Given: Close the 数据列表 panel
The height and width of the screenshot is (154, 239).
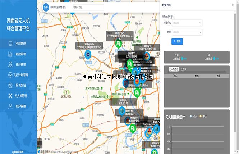Looking at the screenshot, I should pyautogui.click(x=232, y=5).
